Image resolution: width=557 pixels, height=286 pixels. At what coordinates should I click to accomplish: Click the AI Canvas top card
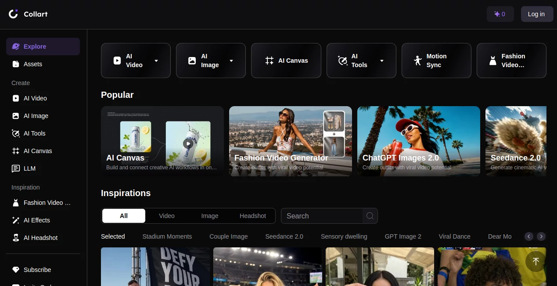[x=286, y=61]
